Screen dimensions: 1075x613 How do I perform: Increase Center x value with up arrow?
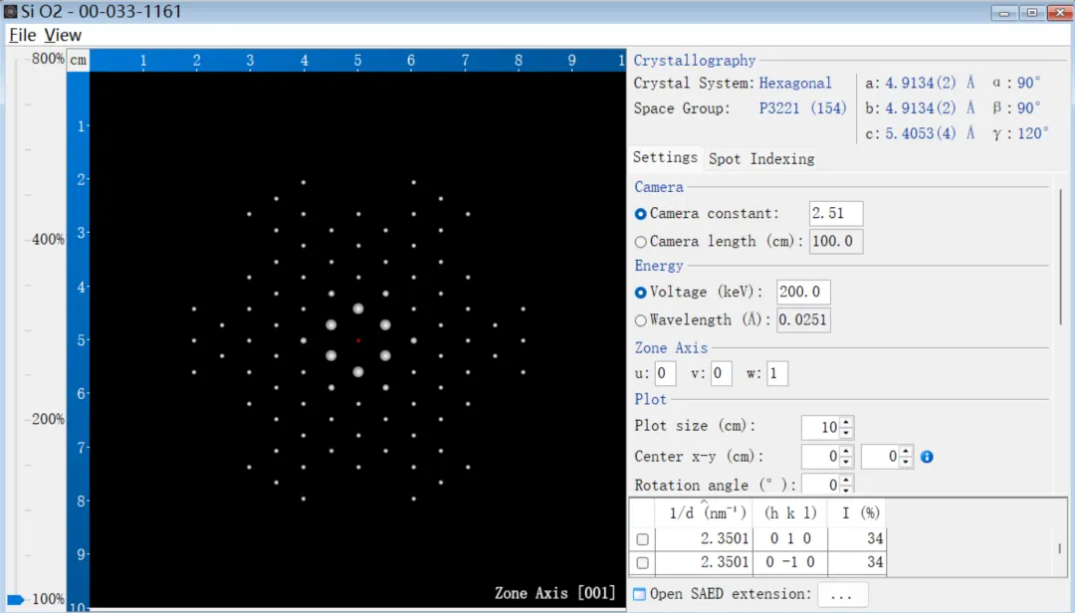[846, 451]
